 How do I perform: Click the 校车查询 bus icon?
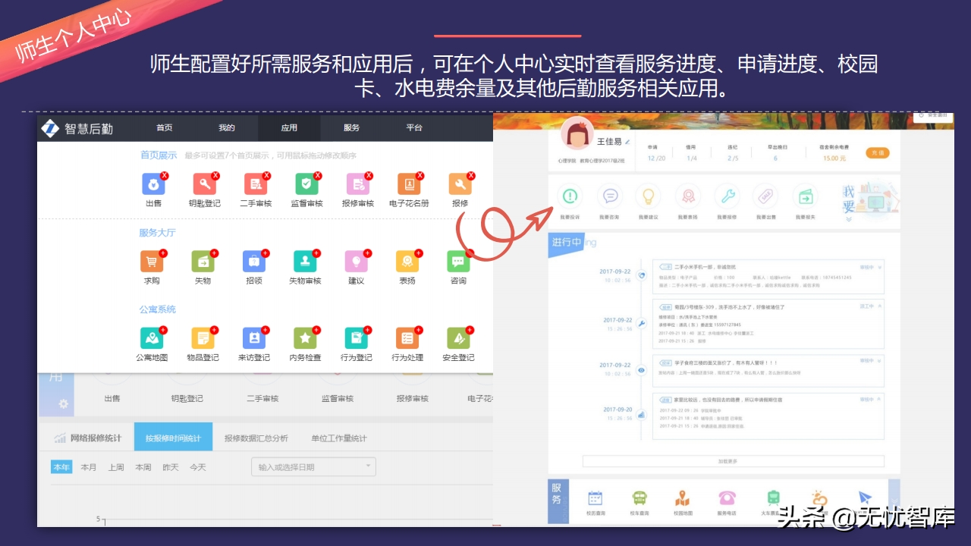coord(639,500)
